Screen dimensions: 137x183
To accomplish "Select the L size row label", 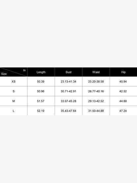I will pos(14,111).
